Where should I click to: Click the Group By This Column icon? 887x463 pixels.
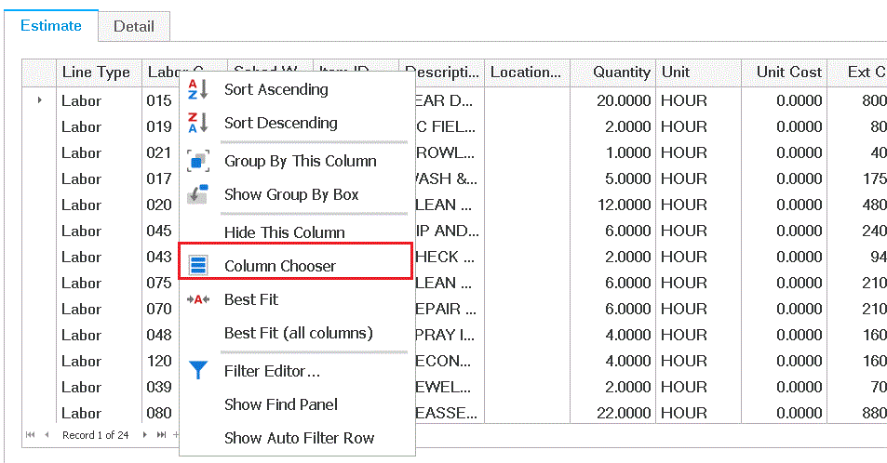click(198, 162)
